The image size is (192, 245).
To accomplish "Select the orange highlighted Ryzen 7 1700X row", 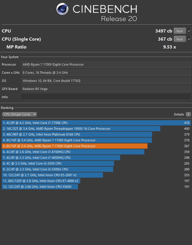I will point(96,146).
